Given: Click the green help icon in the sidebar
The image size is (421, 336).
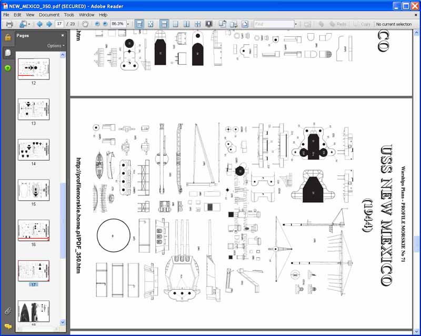Looking at the screenshot, I should click(8, 68).
